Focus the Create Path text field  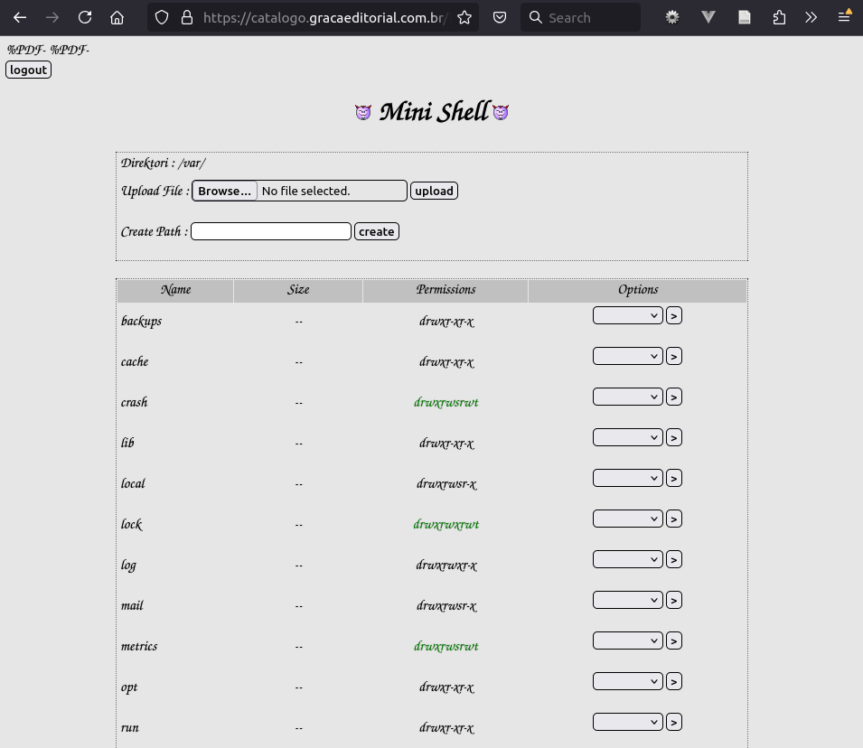(270, 231)
